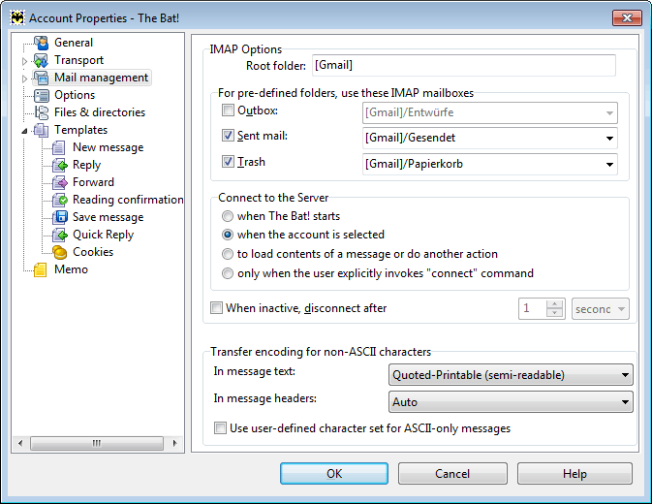Confirm settings with OK button
The width and height of the screenshot is (652, 504).
334,473
